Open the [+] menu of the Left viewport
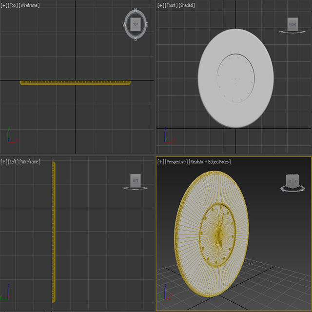 click(x=4, y=162)
